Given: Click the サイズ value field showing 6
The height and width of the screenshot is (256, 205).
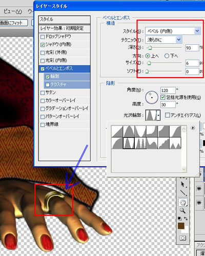Looking at the screenshot, I should 192,63.
